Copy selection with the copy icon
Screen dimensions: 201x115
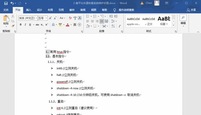13,21
